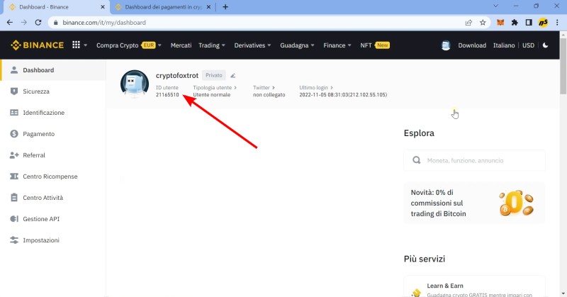Click username cryptofoxtrot
The height and width of the screenshot is (297, 567).
177,76
